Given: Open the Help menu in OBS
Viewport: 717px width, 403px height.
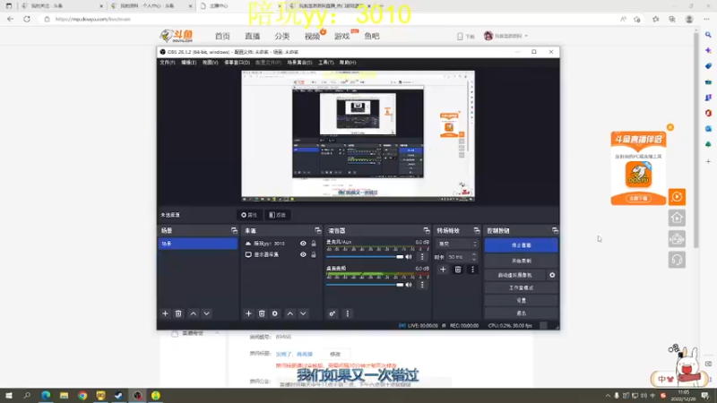Looking at the screenshot, I should point(348,63).
